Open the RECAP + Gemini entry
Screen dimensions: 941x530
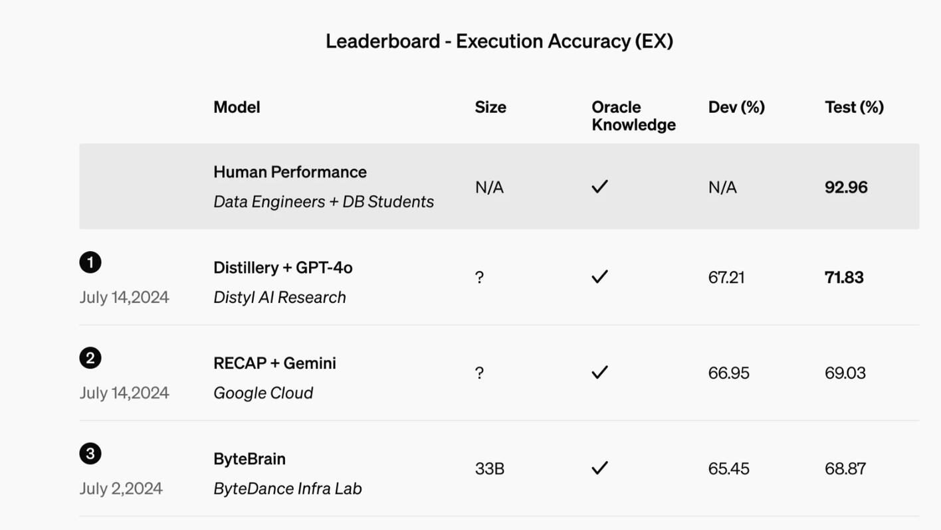pyautogui.click(x=274, y=363)
